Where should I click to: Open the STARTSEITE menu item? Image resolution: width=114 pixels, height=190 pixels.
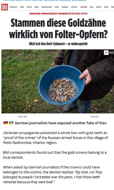13,7
